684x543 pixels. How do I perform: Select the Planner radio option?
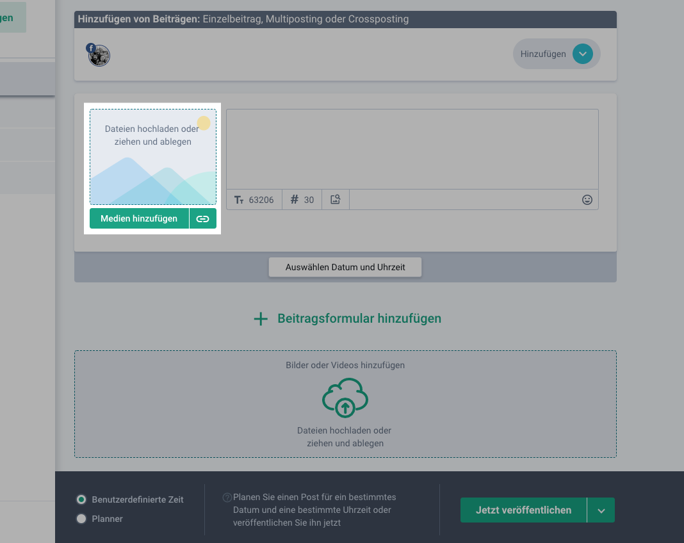click(x=81, y=519)
